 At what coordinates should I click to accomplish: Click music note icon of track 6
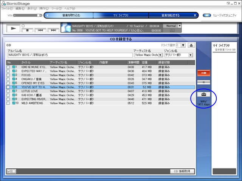[14, 87]
